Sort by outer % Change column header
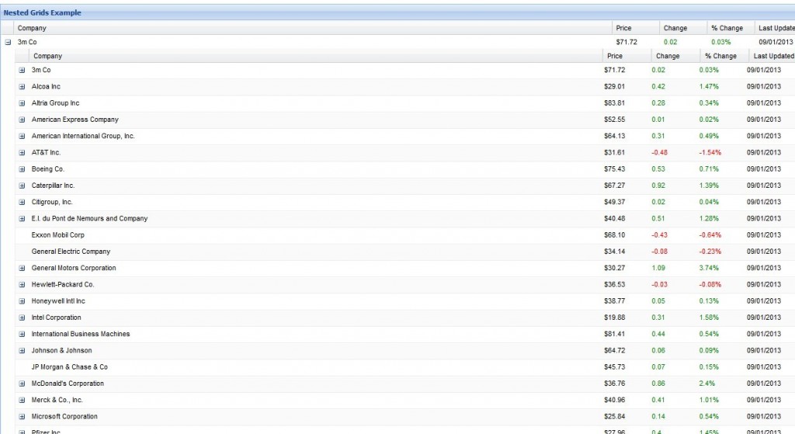This screenshot has width=795, height=434. click(731, 28)
